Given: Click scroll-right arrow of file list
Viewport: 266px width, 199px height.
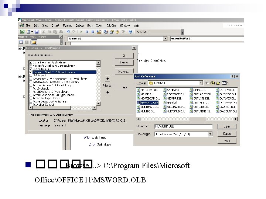Looking at the screenshot, I should click(235, 119).
